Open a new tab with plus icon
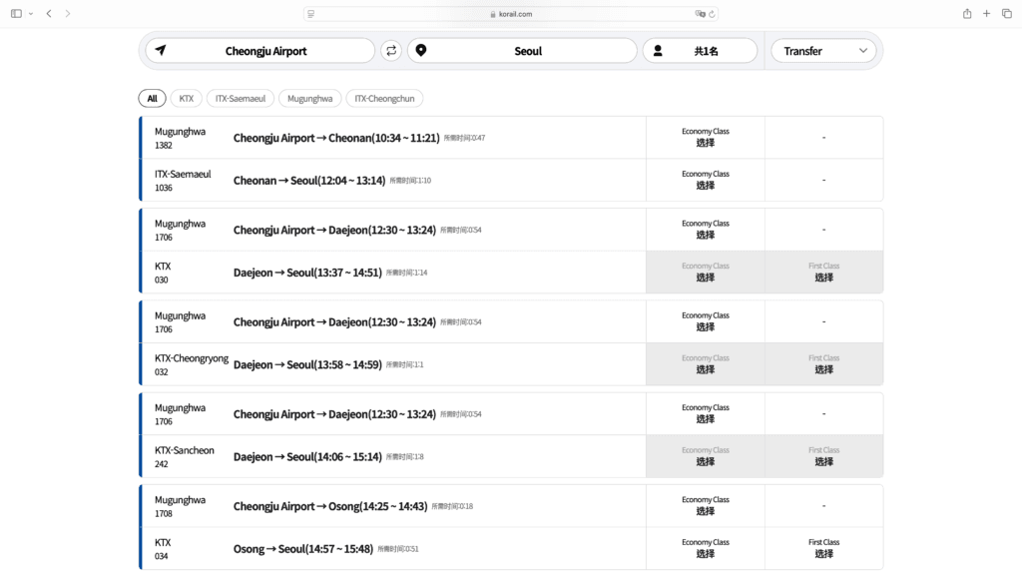Image resolution: width=1022 pixels, height=575 pixels. coord(987,14)
